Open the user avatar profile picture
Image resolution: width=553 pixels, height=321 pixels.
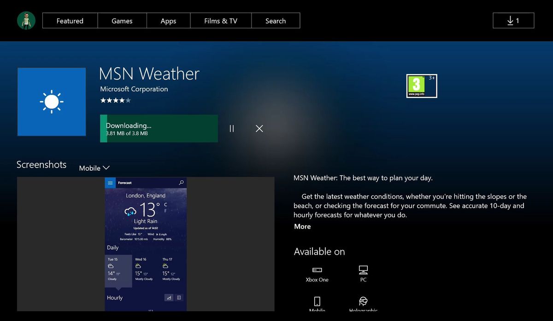(26, 21)
